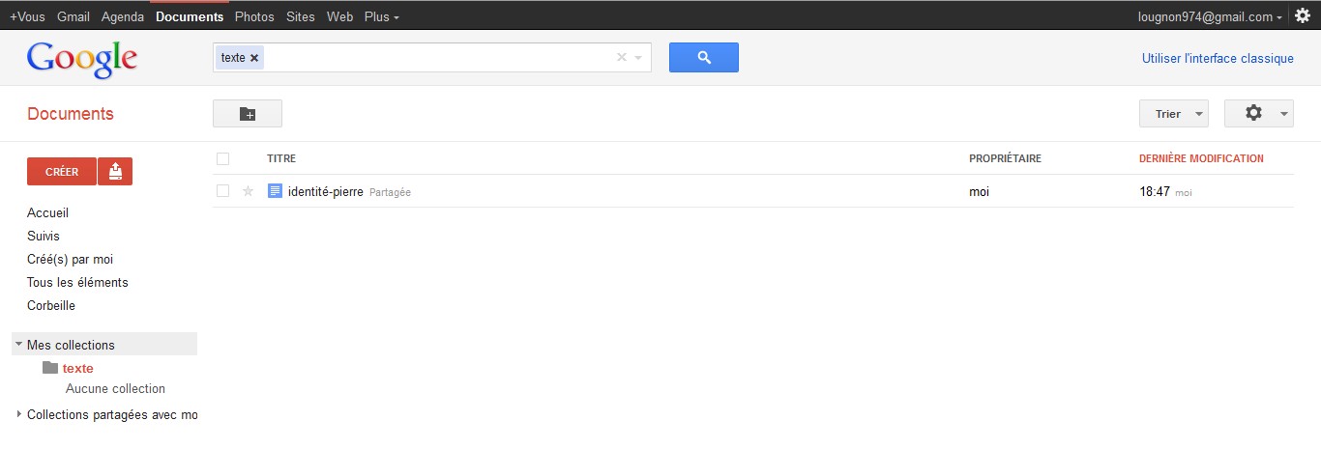Open the gear settings dropdown in toolbar
1321x449 pixels.
tap(1258, 114)
